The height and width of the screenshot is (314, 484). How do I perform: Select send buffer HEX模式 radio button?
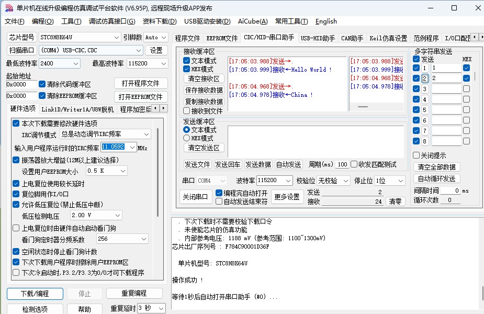186,138
